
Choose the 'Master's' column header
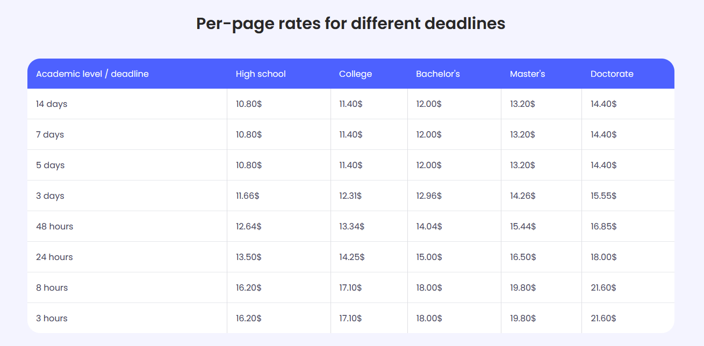click(x=527, y=74)
